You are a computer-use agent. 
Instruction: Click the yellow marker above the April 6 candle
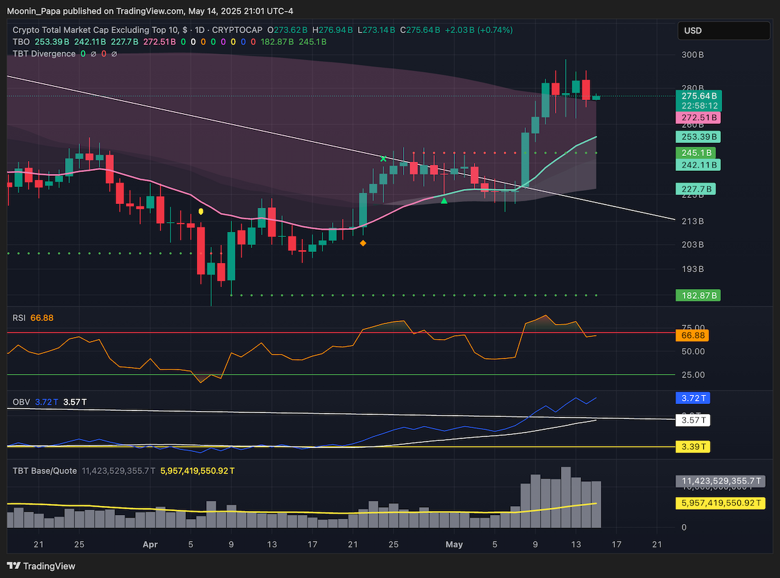(x=201, y=212)
